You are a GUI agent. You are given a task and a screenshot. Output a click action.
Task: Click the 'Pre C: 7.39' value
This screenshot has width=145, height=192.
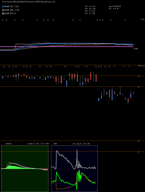click(90, 13)
